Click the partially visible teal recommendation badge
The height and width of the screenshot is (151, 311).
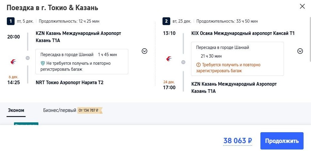26,124
